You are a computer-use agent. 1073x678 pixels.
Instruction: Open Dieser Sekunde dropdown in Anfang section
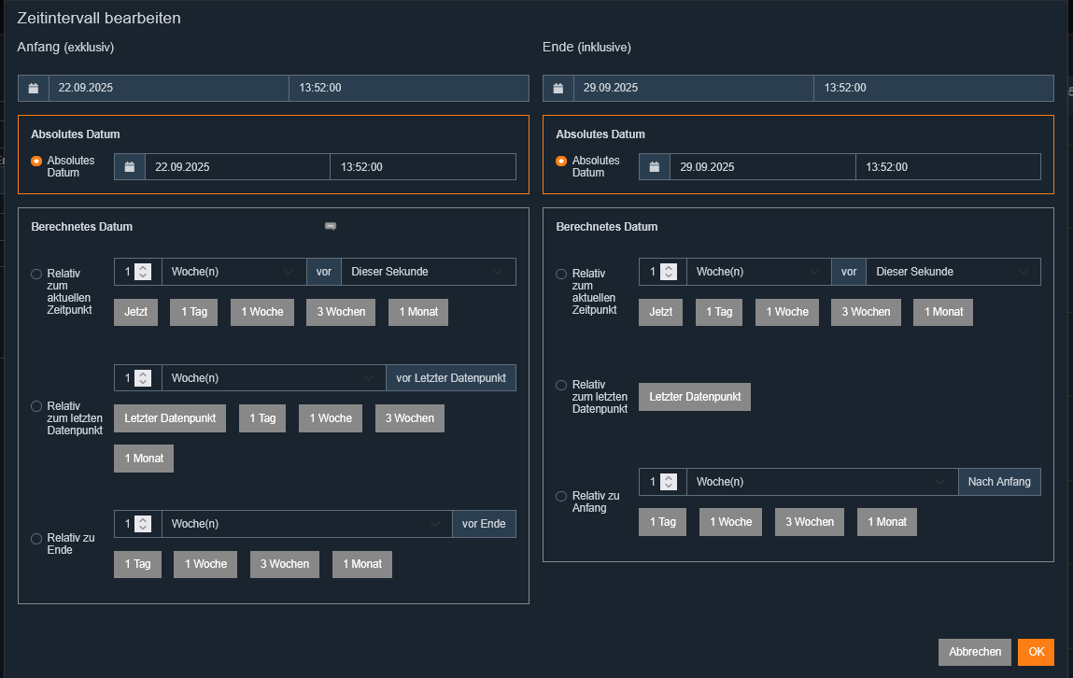pyautogui.click(x=428, y=272)
